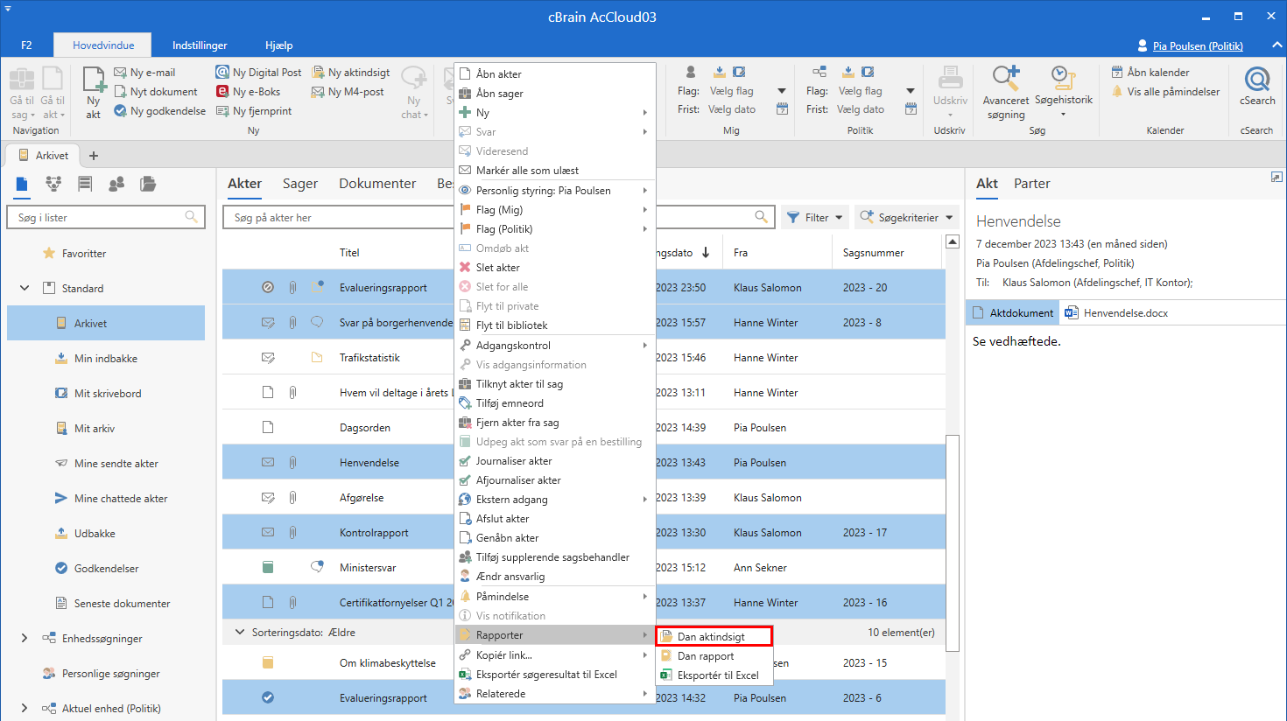Open the Godkendelser list
The width and height of the screenshot is (1287, 721).
pyautogui.click(x=106, y=569)
